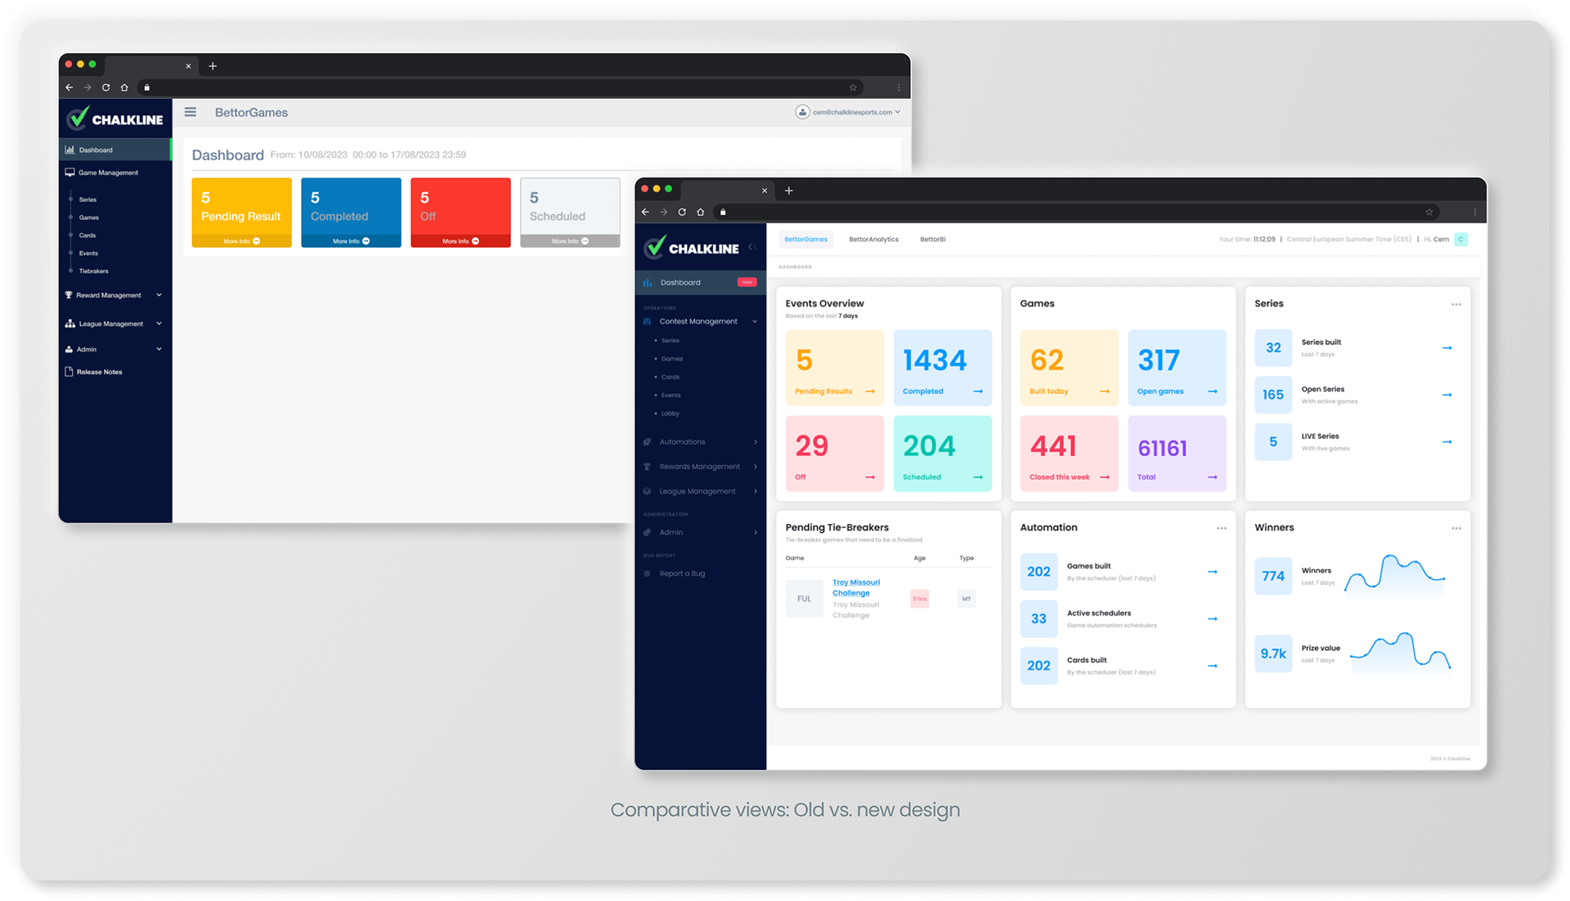
Task: Click the reload icon in old browser window
Action: pyautogui.click(x=105, y=87)
